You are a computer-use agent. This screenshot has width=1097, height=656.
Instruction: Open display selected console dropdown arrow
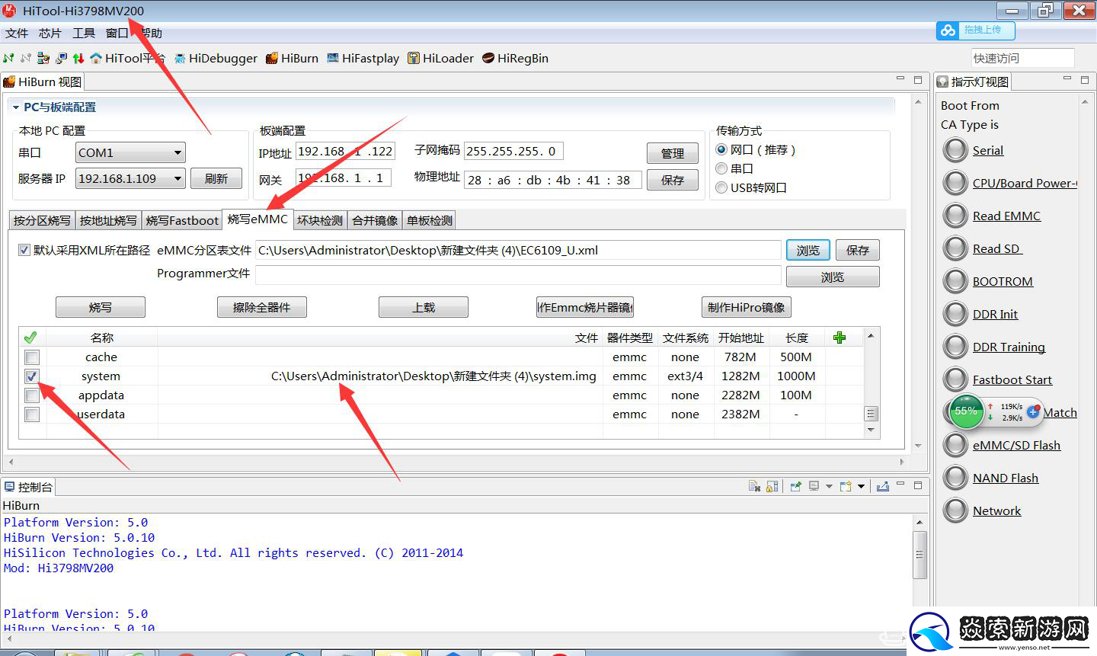(x=828, y=486)
